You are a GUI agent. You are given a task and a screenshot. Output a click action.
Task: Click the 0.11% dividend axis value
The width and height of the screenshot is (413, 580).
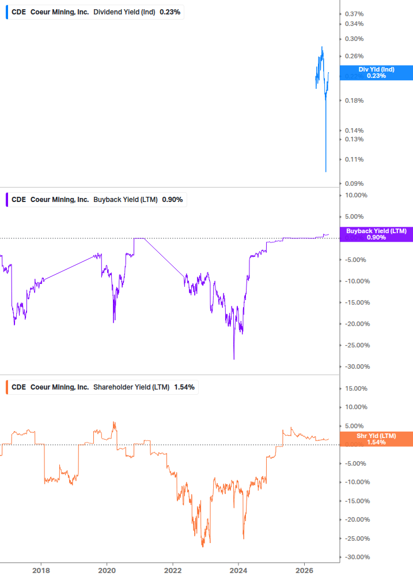(354, 159)
